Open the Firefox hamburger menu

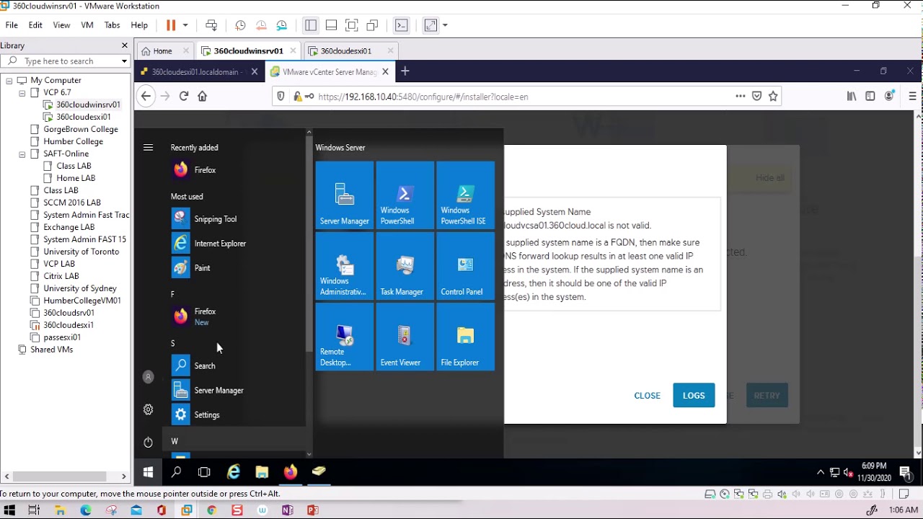912,96
